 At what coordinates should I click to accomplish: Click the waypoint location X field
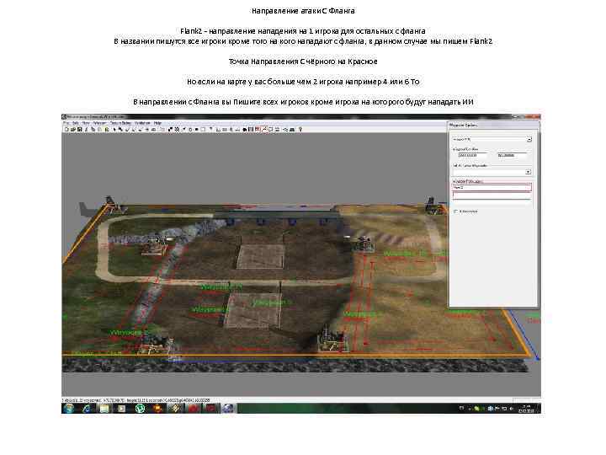(x=471, y=156)
